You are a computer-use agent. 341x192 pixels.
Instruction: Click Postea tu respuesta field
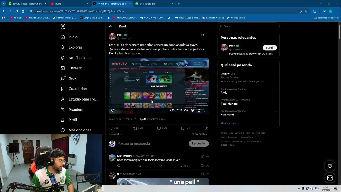coord(152,143)
